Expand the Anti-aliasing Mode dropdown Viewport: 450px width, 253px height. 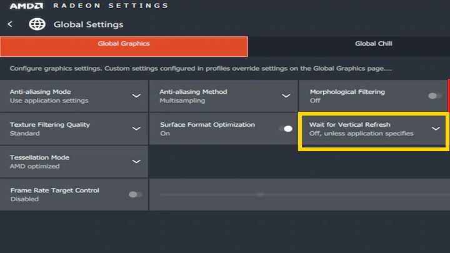point(136,96)
